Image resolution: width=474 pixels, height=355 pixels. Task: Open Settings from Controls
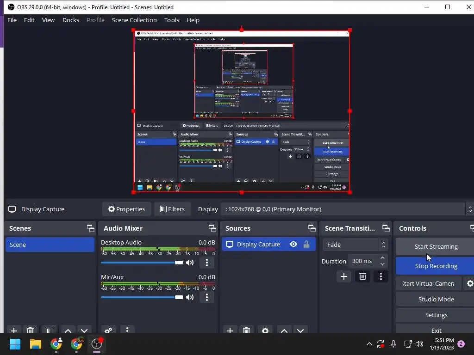click(436, 315)
